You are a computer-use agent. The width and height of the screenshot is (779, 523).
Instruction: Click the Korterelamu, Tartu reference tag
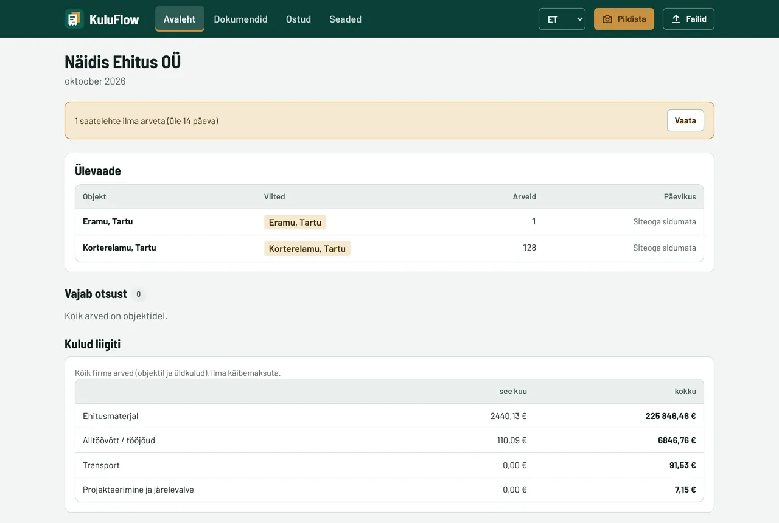307,248
